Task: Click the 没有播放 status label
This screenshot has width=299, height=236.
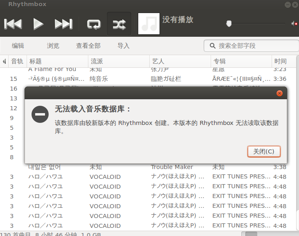Action: coord(178,20)
